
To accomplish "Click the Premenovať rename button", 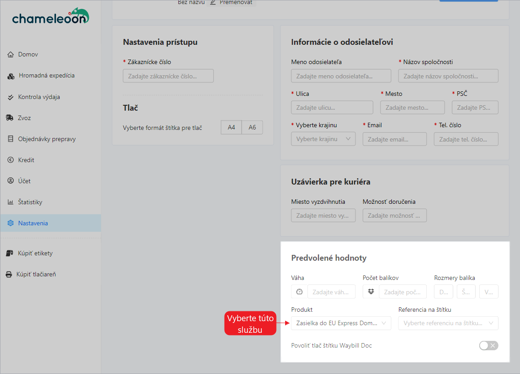I will (231, 2).
